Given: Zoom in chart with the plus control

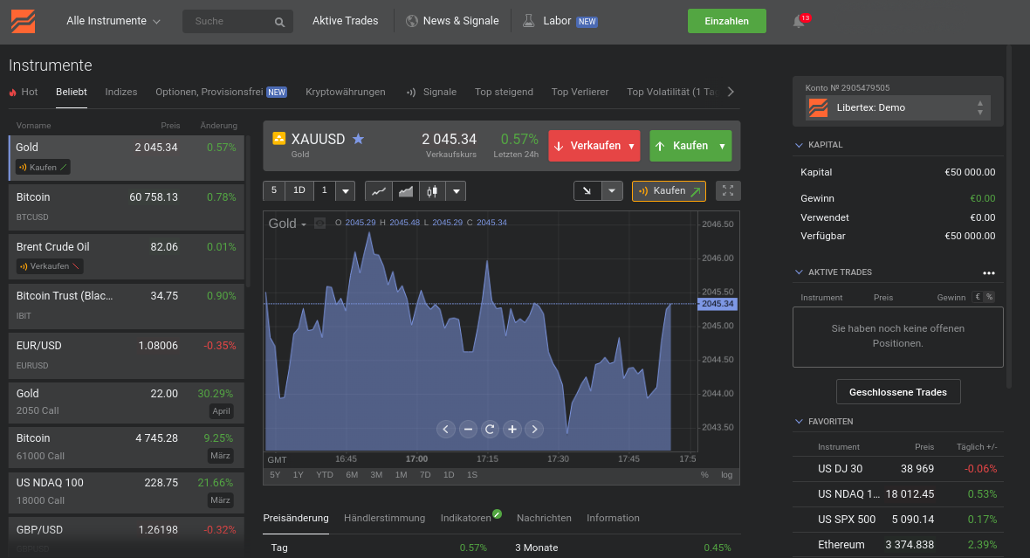Looking at the screenshot, I should [x=512, y=429].
